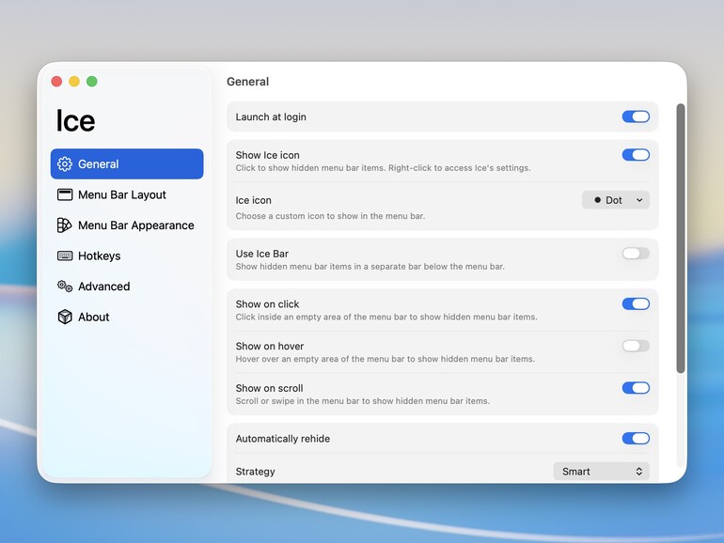Image resolution: width=724 pixels, height=543 pixels.
Task: Open the About page
Action: click(x=127, y=317)
